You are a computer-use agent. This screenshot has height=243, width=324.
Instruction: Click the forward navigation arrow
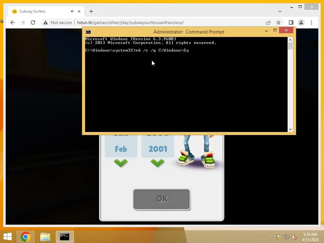23,22
